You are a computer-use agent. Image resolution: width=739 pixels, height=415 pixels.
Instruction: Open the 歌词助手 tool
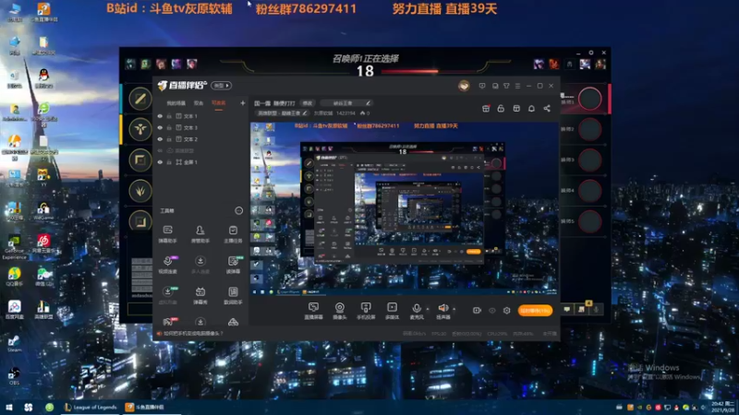[x=233, y=295]
